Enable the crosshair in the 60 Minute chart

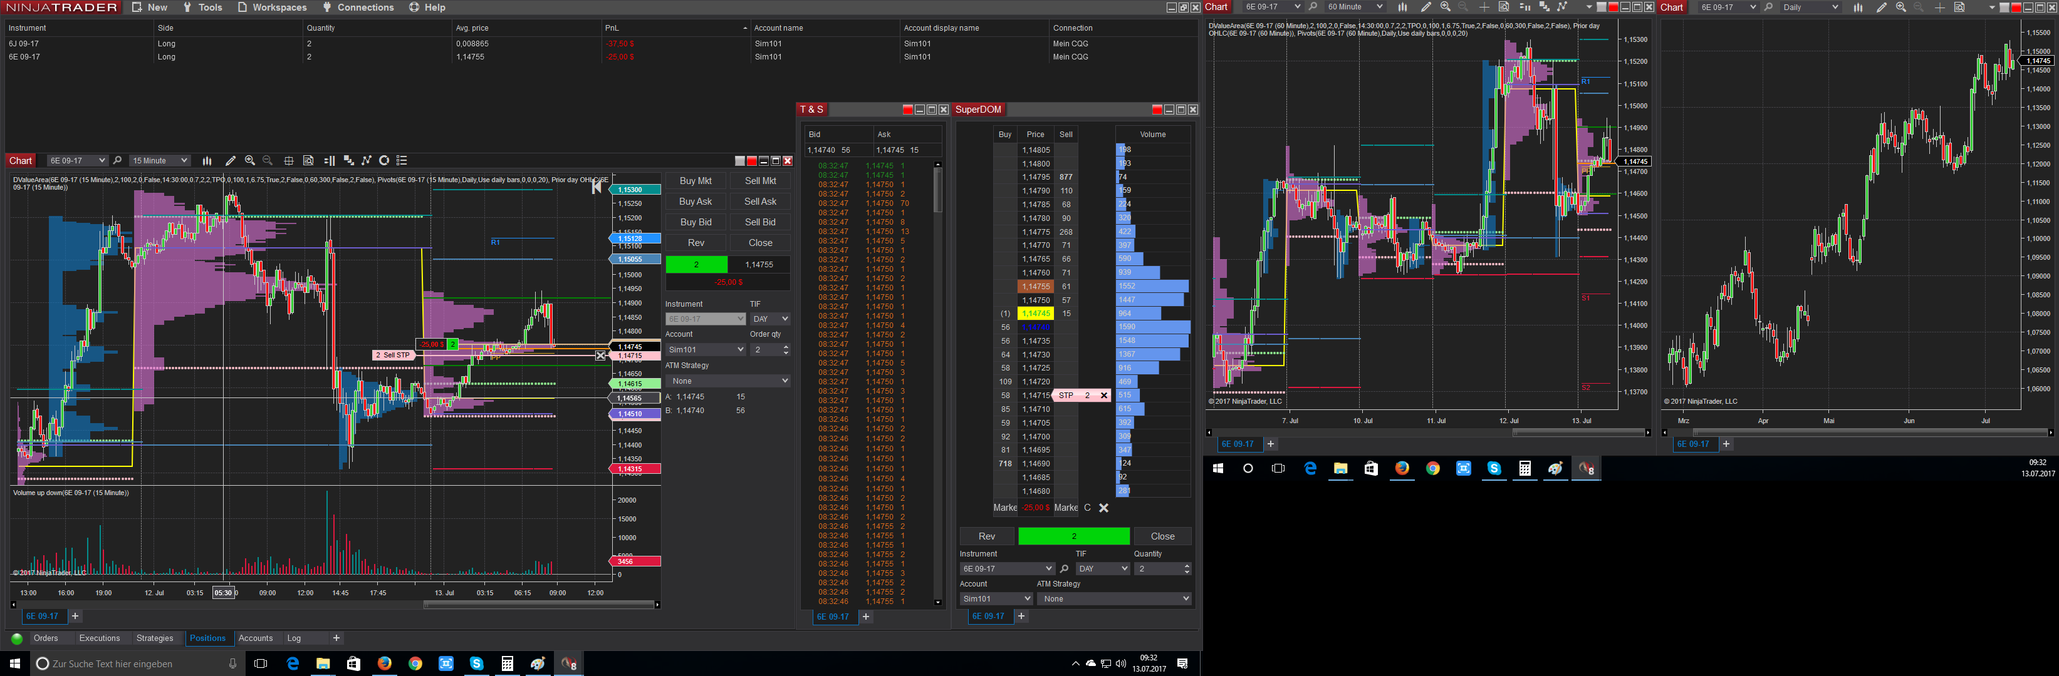click(x=1484, y=7)
